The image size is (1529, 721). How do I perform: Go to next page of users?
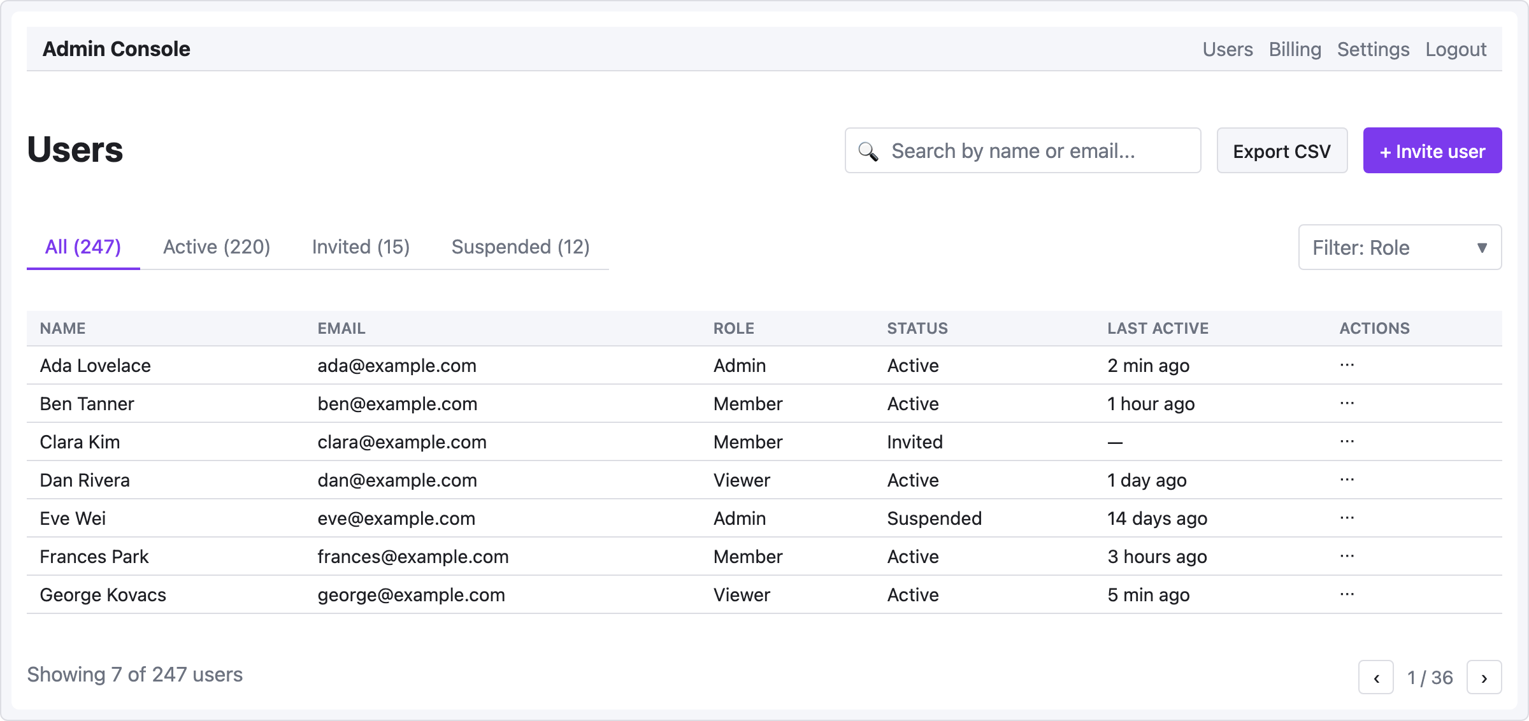pos(1484,678)
